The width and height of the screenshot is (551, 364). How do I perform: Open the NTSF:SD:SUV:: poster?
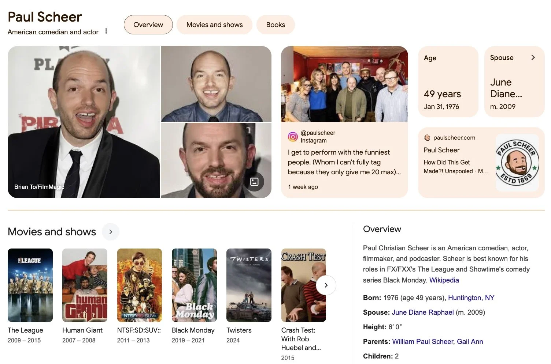coord(139,285)
